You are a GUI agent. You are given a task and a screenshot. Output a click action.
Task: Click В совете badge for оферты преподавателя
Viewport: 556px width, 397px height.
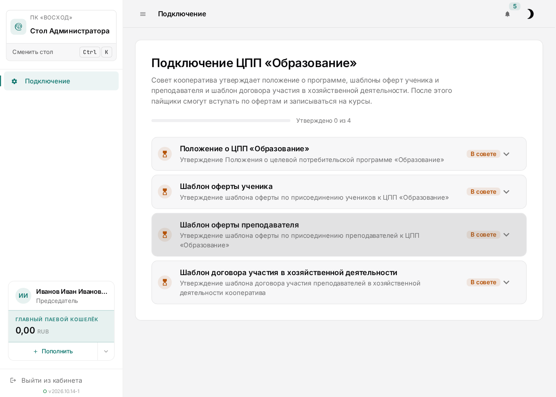click(x=483, y=235)
